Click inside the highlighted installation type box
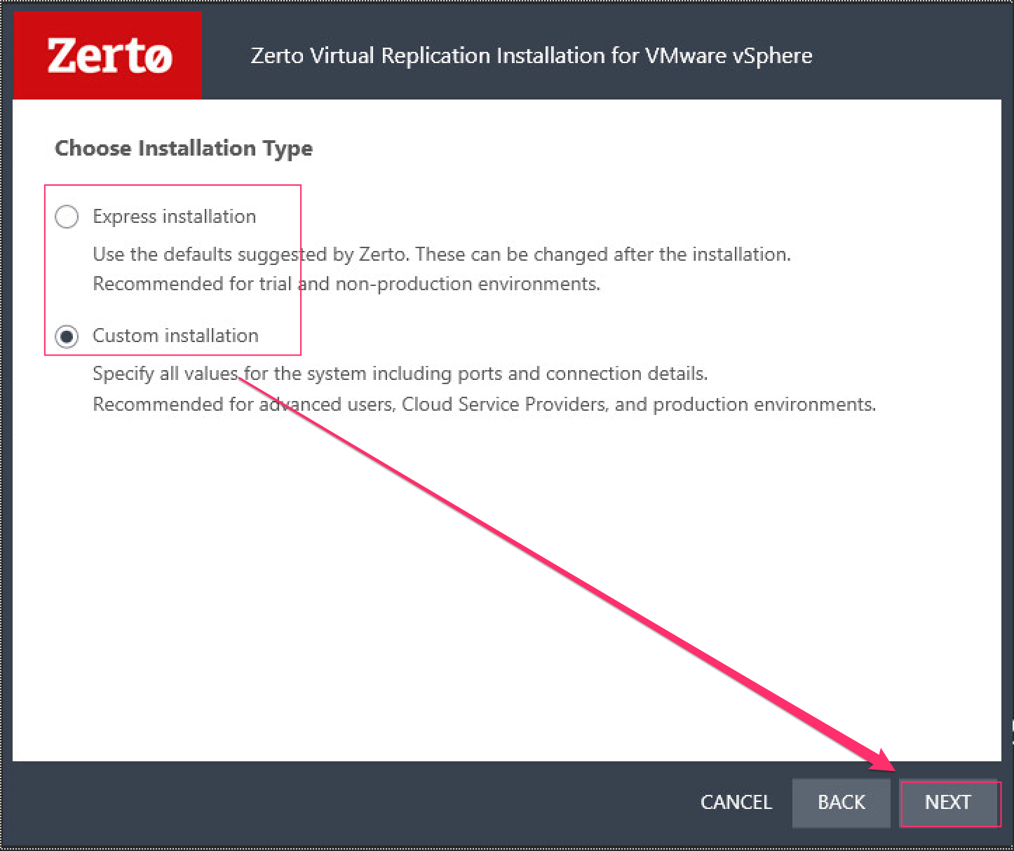Viewport: 1014px width, 851px height. tap(172, 270)
